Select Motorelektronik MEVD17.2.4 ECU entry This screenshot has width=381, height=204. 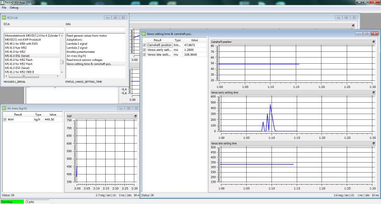[32, 36]
